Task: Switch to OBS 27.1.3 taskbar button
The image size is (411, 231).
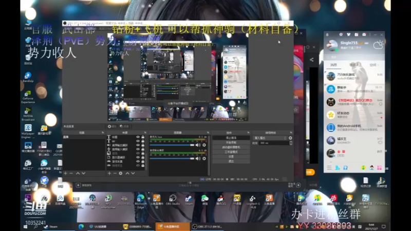Action: (208, 227)
